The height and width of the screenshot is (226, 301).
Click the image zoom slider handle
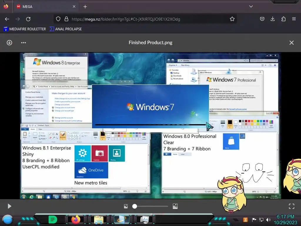click(x=135, y=206)
